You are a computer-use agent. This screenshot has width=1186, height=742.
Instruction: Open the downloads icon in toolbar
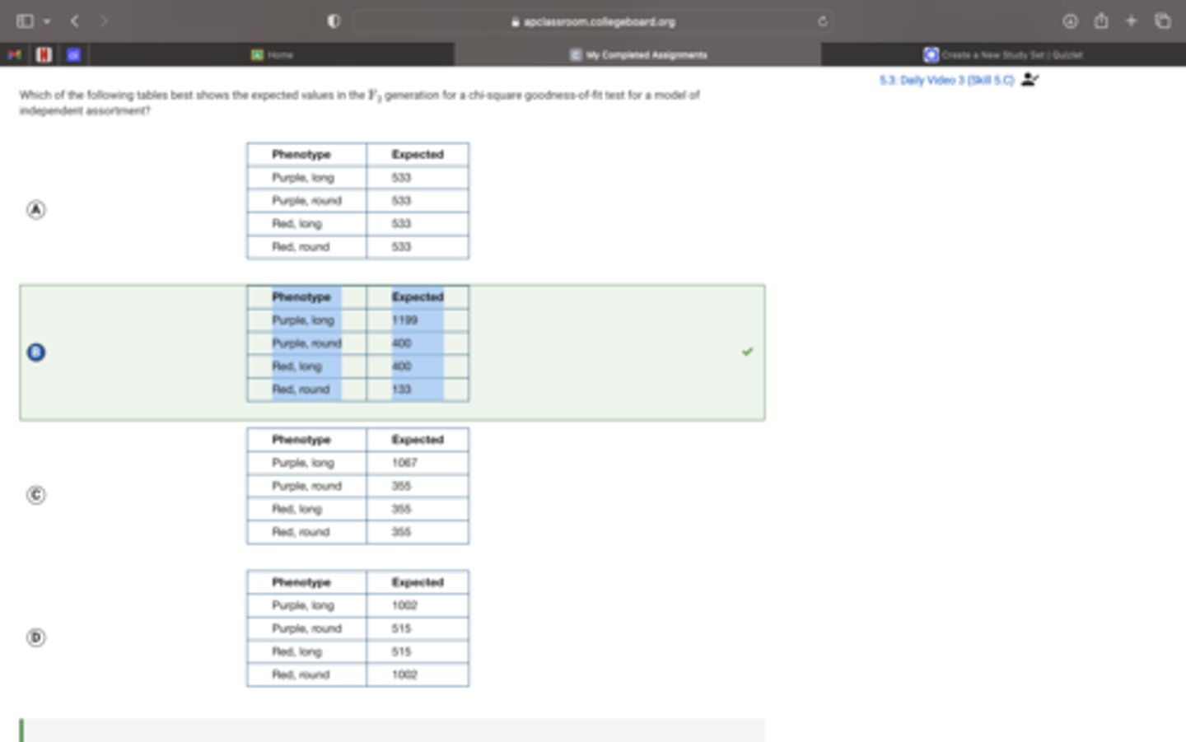(x=1070, y=21)
